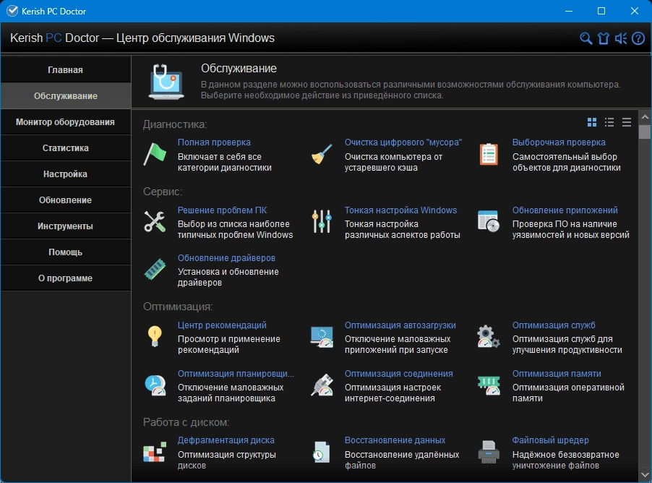Click the clipboard icon for Выборочная проверка
The width and height of the screenshot is (652, 483).
[x=489, y=154]
